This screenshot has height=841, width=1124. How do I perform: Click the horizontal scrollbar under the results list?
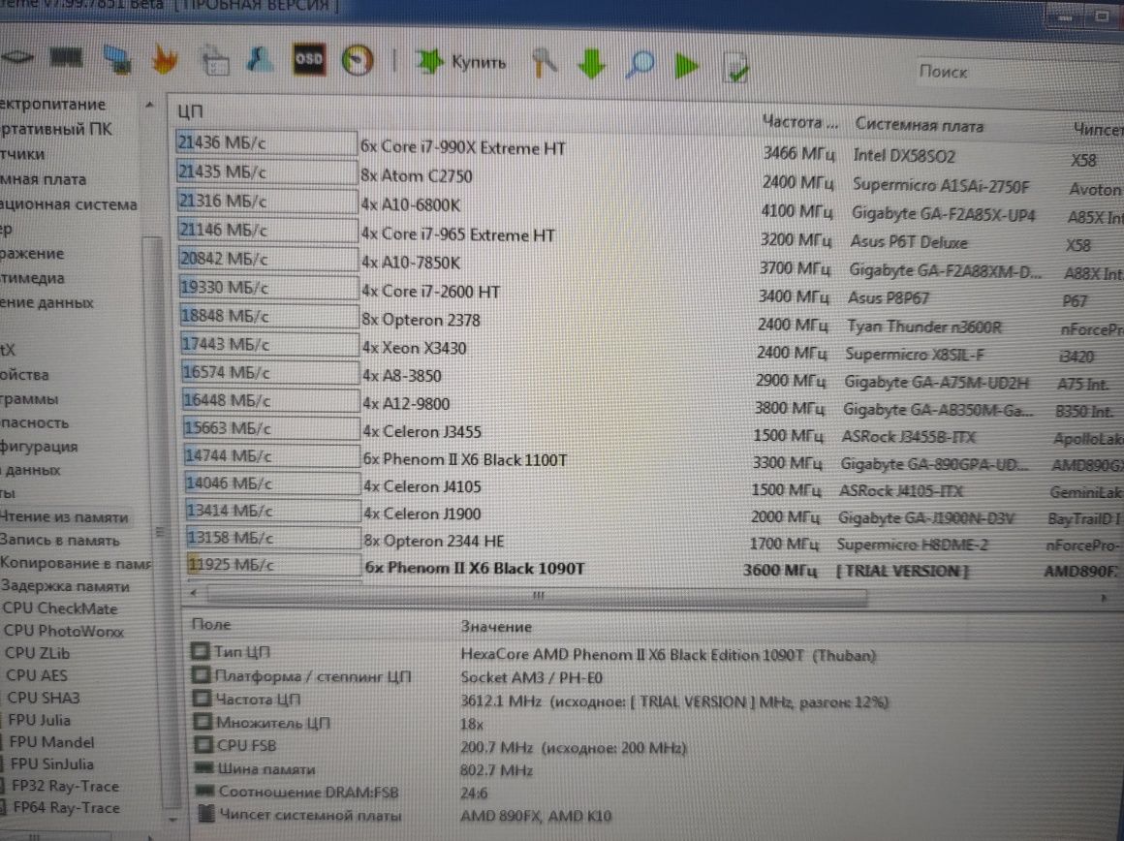536,594
